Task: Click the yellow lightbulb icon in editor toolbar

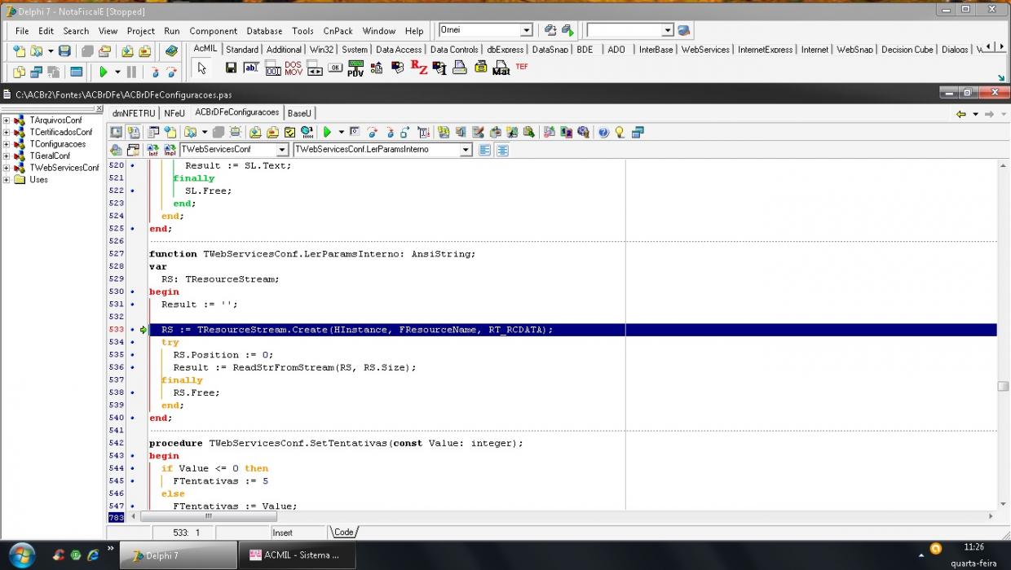Action: [620, 132]
